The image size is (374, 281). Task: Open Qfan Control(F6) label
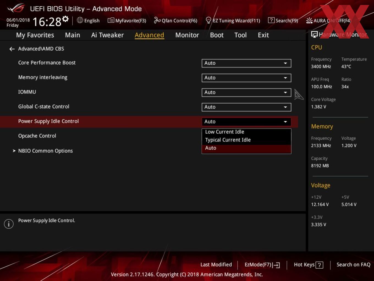[x=180, y=21]
